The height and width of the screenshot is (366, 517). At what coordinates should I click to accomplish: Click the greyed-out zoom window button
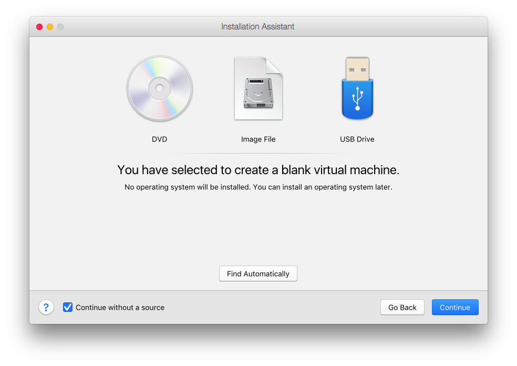click(60, 27)
